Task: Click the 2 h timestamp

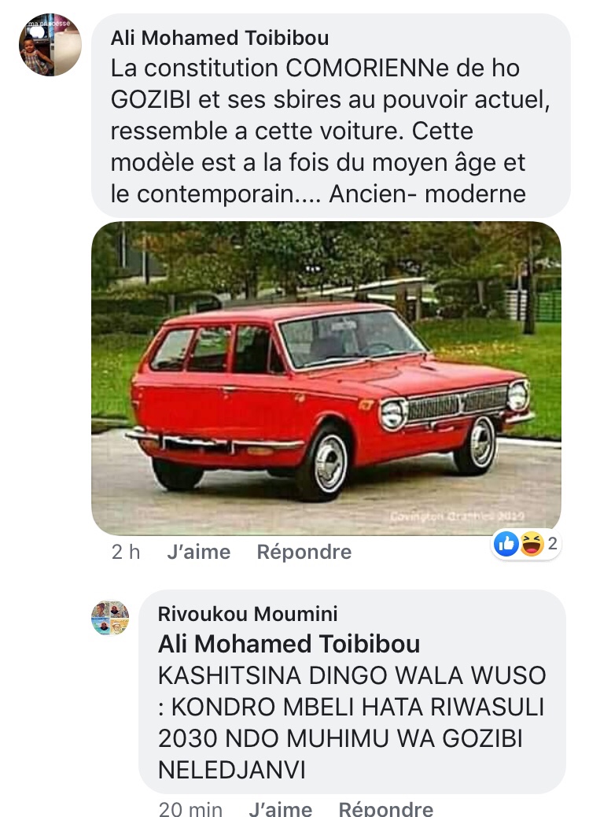Action: (x=126, y=552)
